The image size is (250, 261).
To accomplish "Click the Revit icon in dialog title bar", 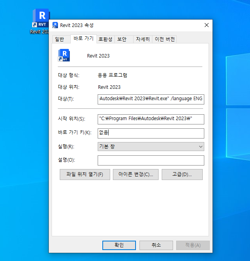I will tap(55, 25).
